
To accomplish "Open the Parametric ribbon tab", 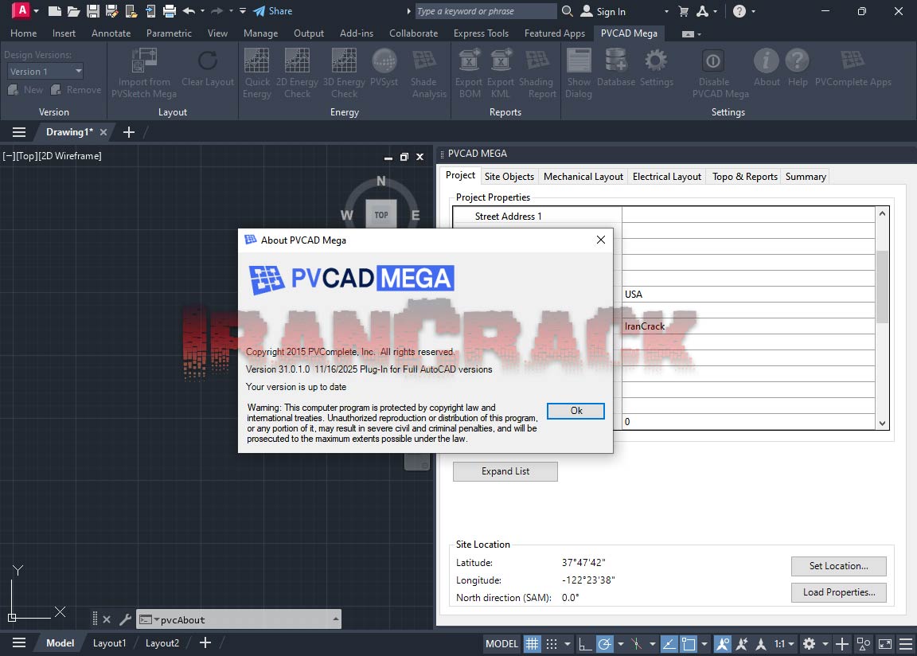I will (x=169, y=33).
